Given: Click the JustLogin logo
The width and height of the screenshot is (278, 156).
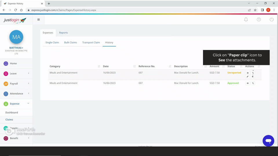Looking at the screenshot, I should 15,20.
